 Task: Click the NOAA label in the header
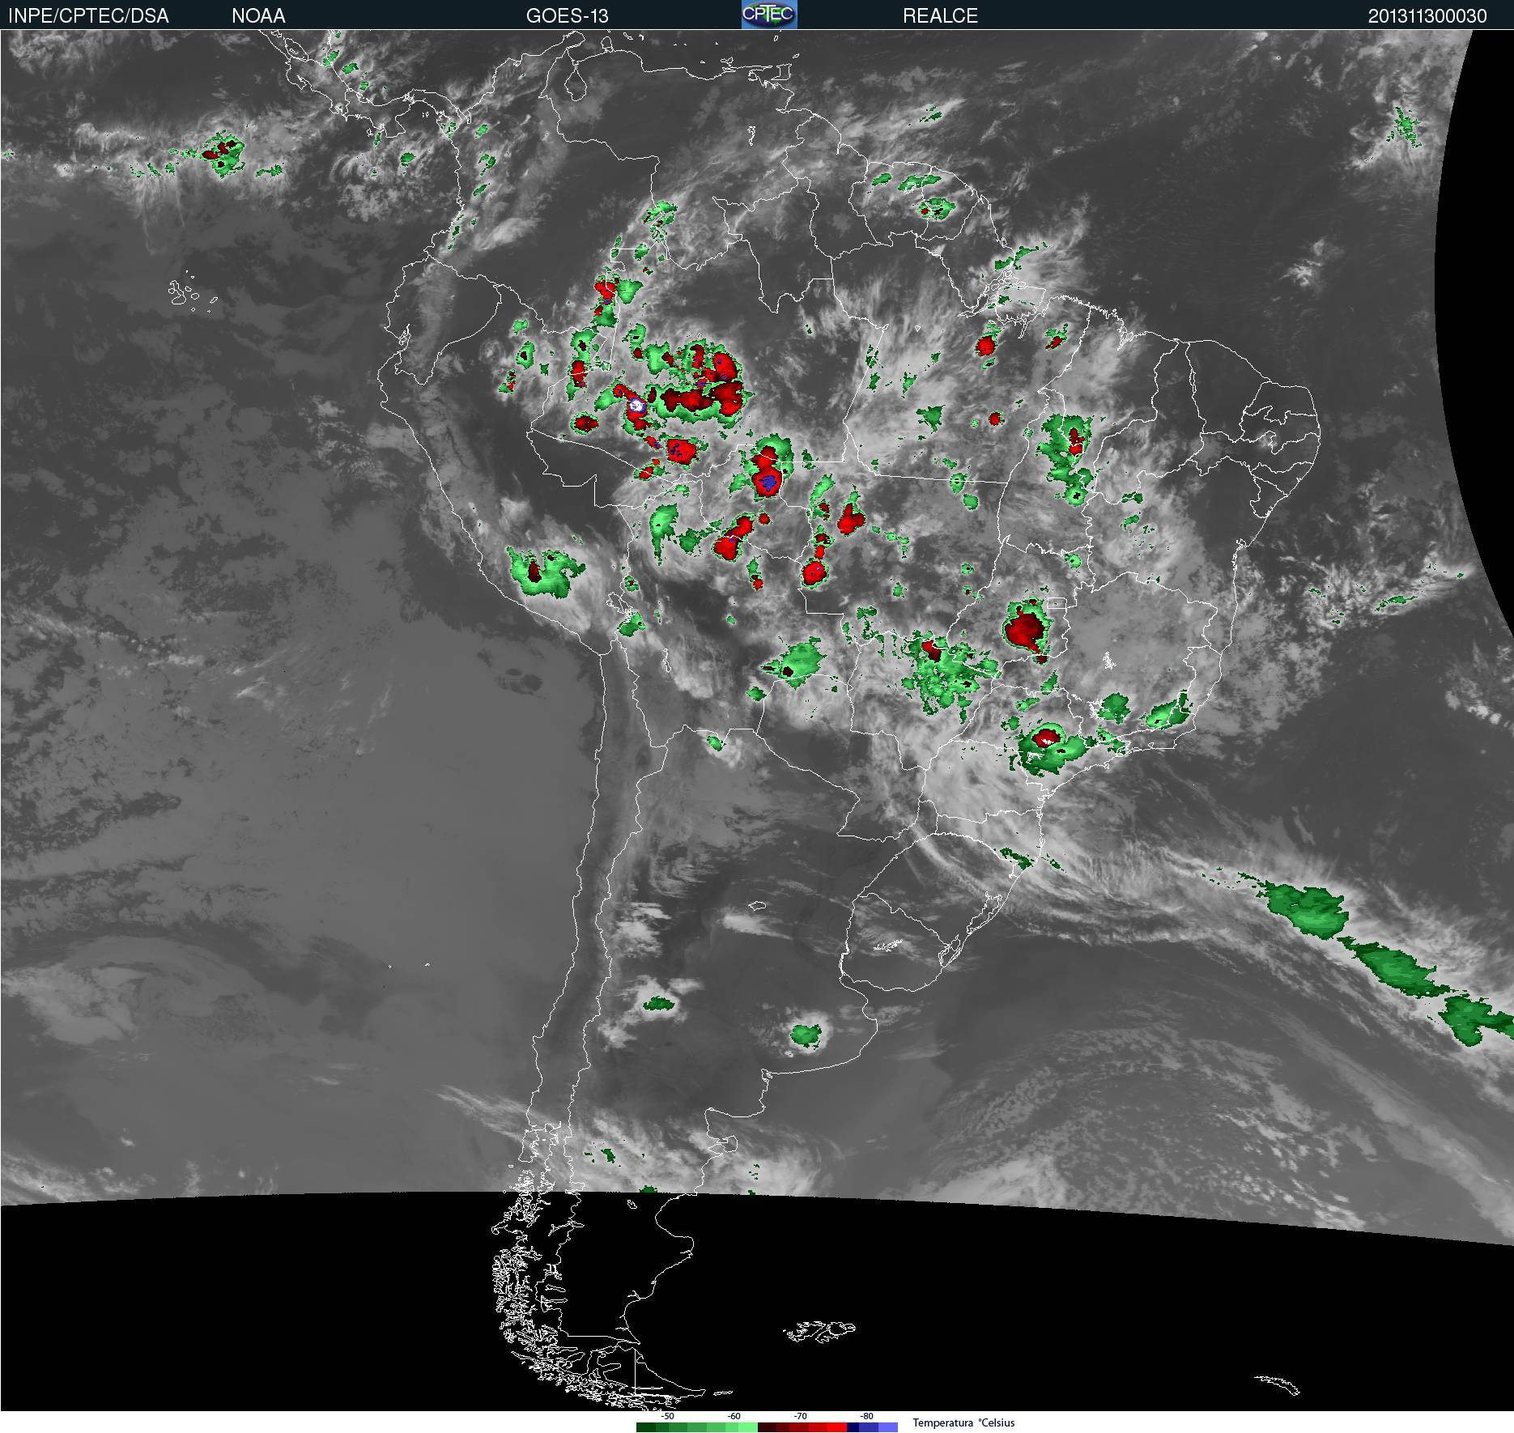258,15
